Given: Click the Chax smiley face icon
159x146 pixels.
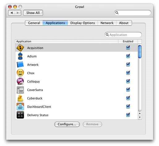Looking at the screenshot, I should click(x=20, y=73).
